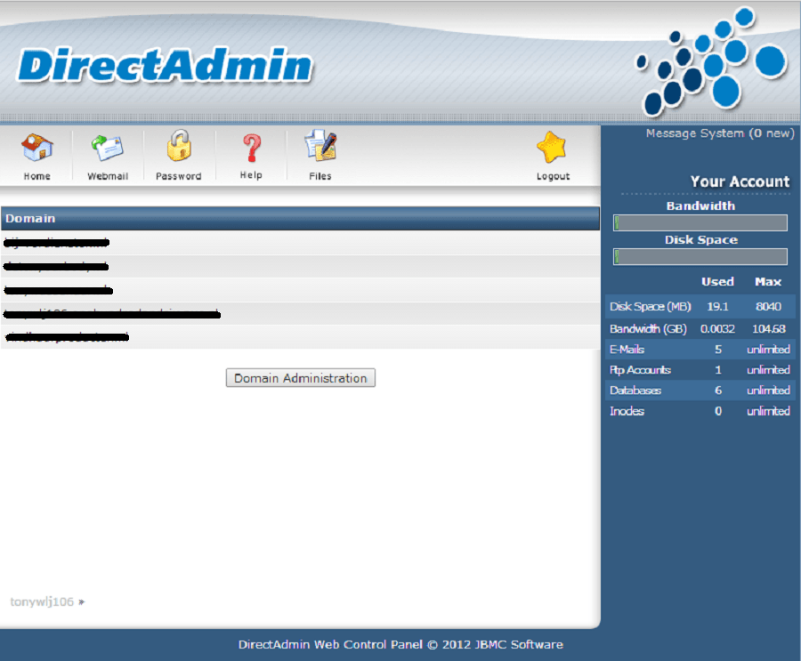The width and height of the screenshot is (801, 661).
Task: Click the DirectAdmin Web Control Panel footer
Action: click(x=400, y=645)
